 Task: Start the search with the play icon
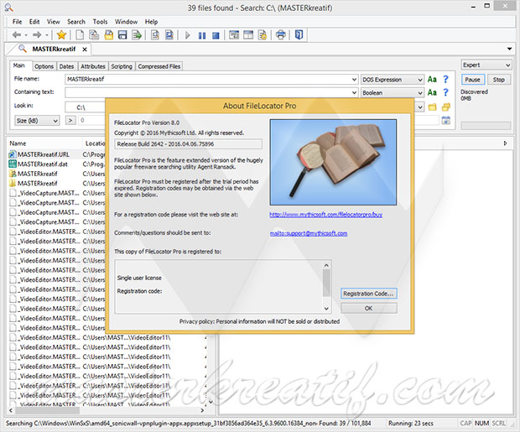coord(188,35)
